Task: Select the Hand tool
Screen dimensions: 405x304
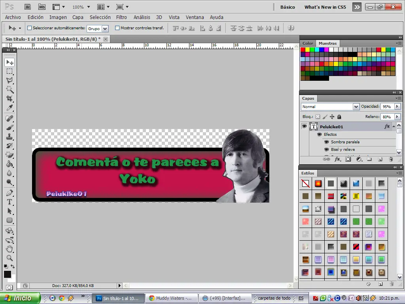Action: click(x=9, y=249)
